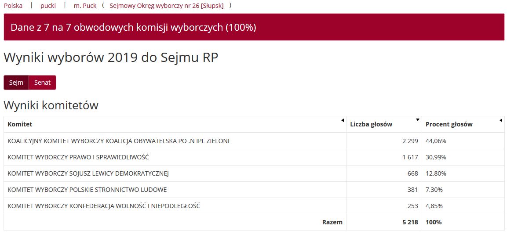507x234 pixels.
Task: Select the Konfederacja Wolność i Niepodległość row
Action: 104,206
